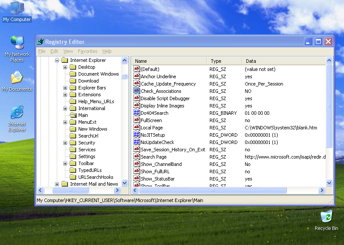Expand the Toolbar key
Image resolution: width=344 pixels, height=245 pixels.
65,163
